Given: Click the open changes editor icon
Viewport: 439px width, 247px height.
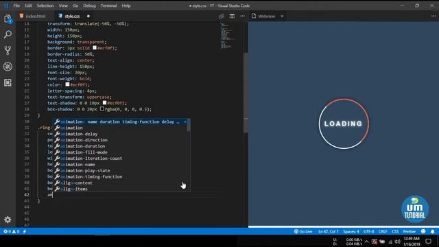Looking at the screenshot, I should pos(222,16).
